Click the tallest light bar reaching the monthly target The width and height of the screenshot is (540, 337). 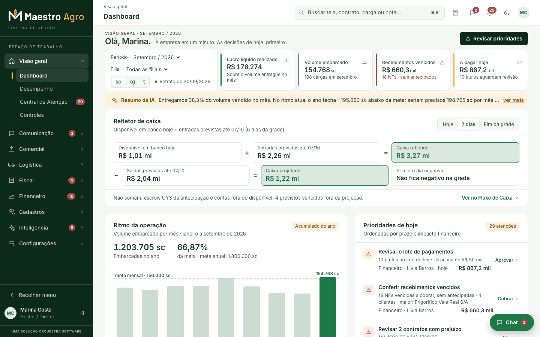point(226,307)
